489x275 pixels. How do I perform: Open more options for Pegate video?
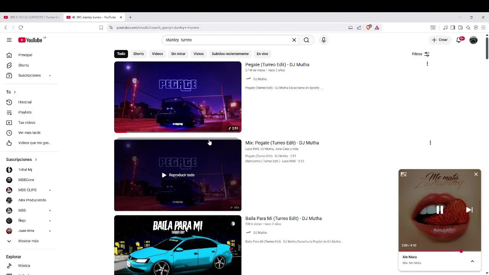(x=427, y=64)
